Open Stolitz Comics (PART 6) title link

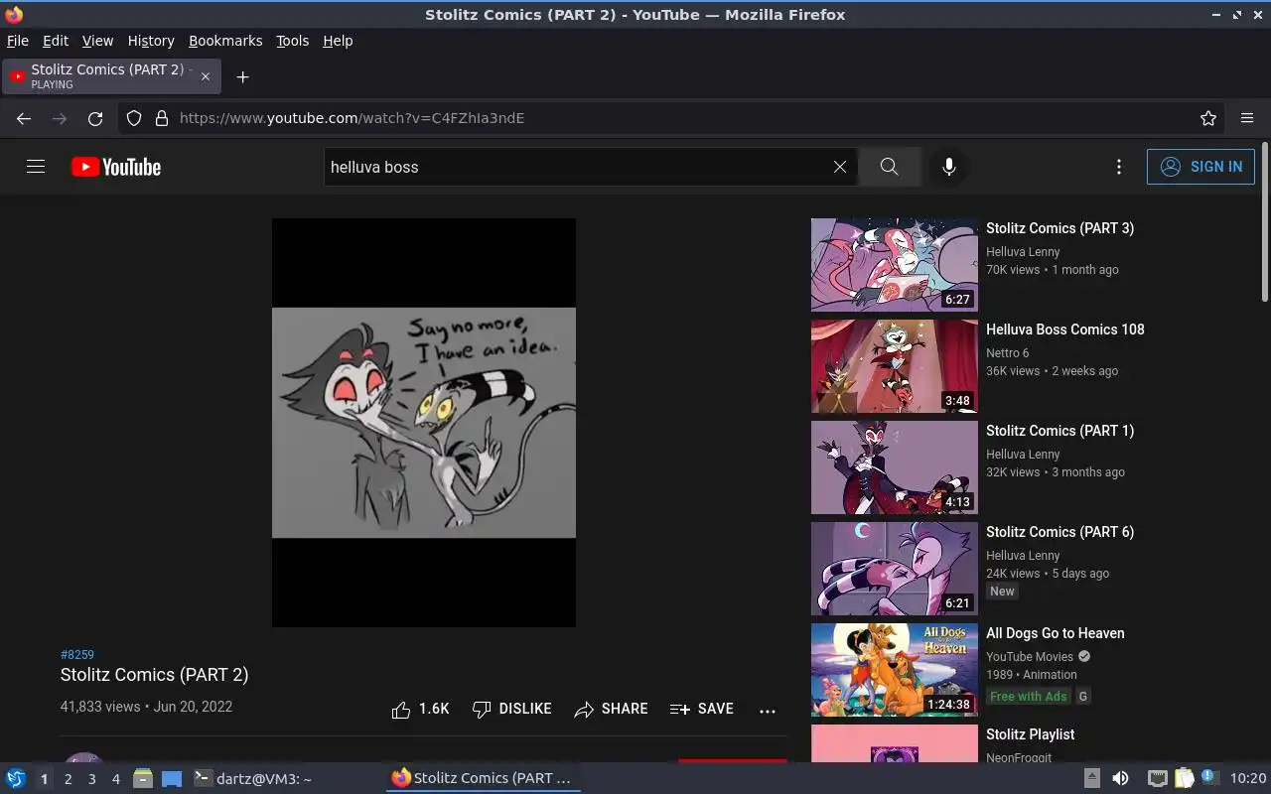point(1059,532)
